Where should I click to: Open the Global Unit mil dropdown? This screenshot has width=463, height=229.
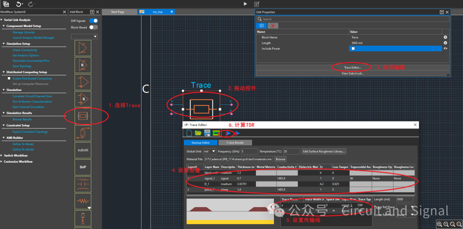[210, 151]
